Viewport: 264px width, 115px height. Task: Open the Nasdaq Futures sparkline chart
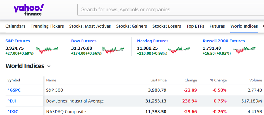(x=179, y=50)
